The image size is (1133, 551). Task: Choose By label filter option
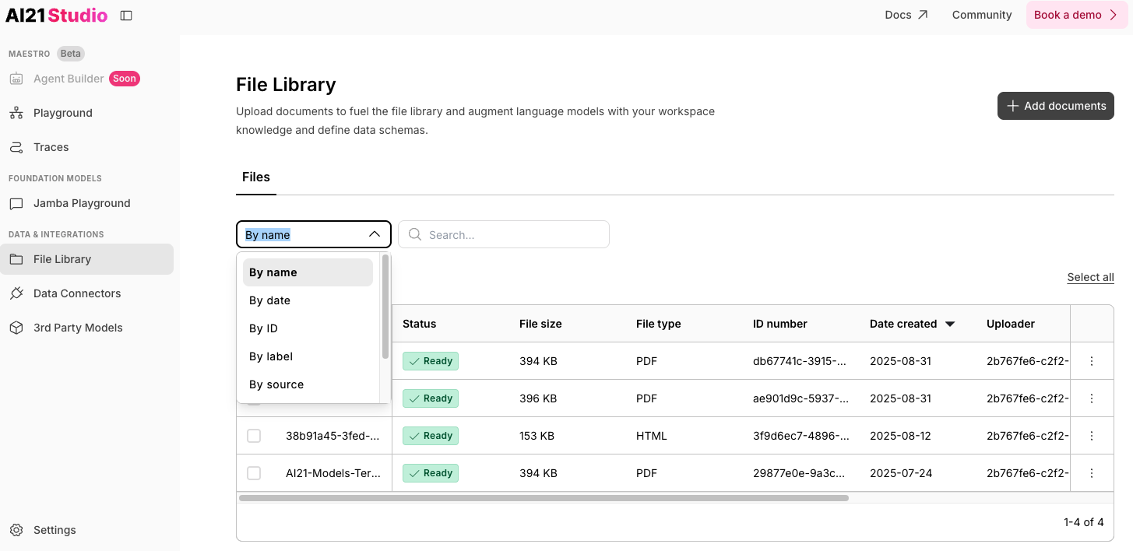pyautogui.click(x=308, y=356)
